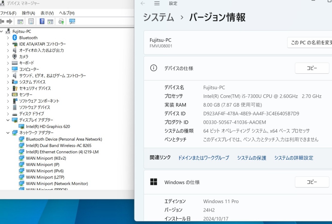The width and height of the screenshot is (332, 224).
Task: Open the システムの保護 link
Action: (251, 158)
